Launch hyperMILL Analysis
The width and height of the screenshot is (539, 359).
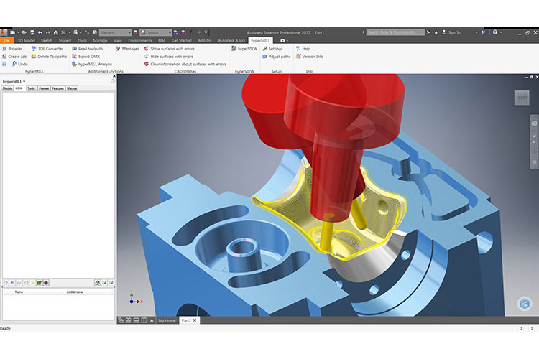(92, 64)
